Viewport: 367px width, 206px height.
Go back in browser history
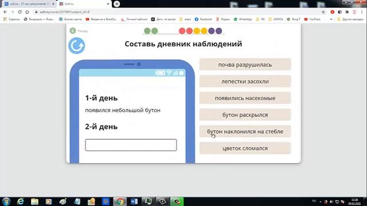(5, 12)
